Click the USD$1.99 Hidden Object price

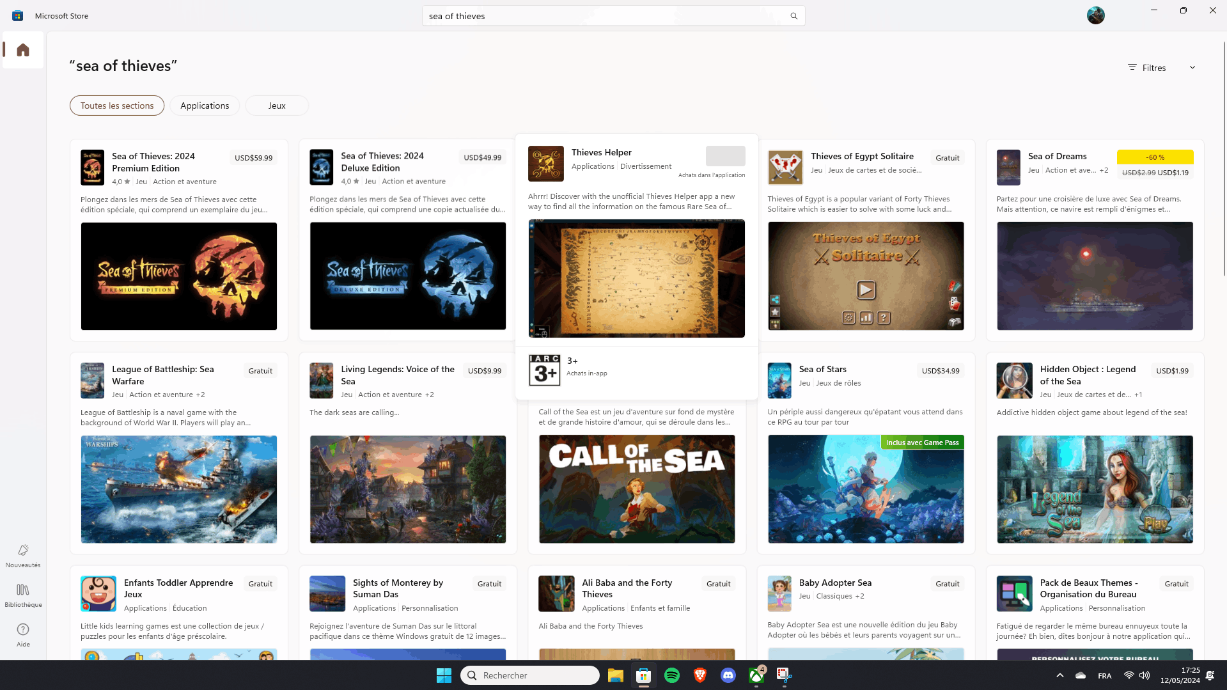point(1172,371)
